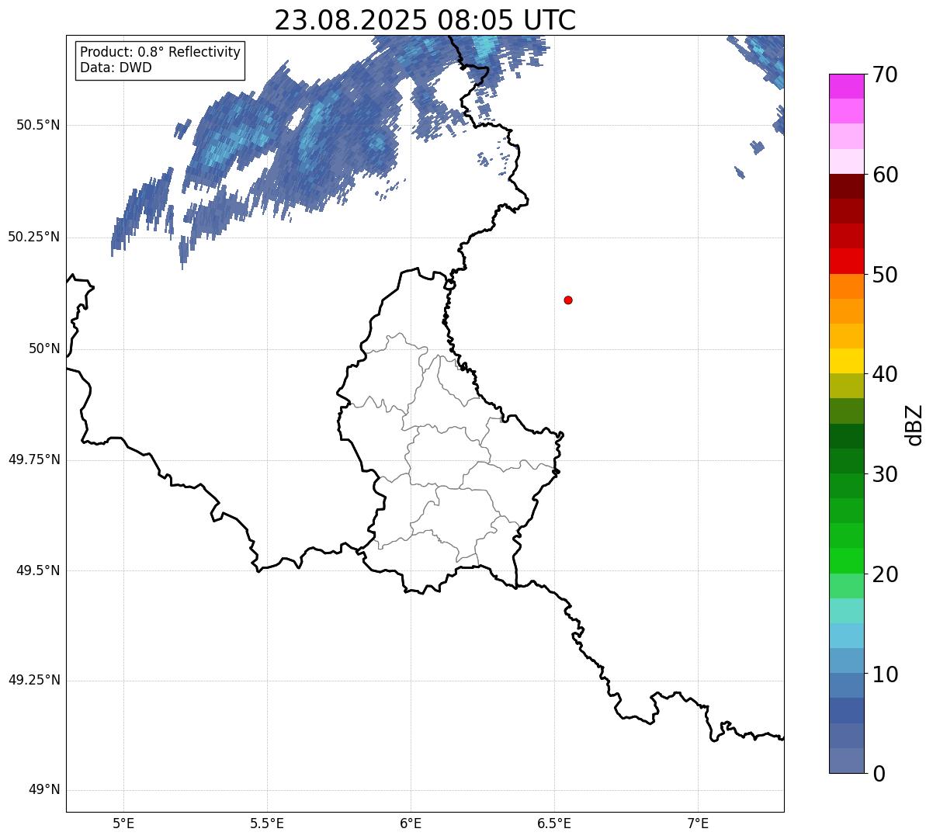Click the colorbar tick label 40

tap(885, 374)
